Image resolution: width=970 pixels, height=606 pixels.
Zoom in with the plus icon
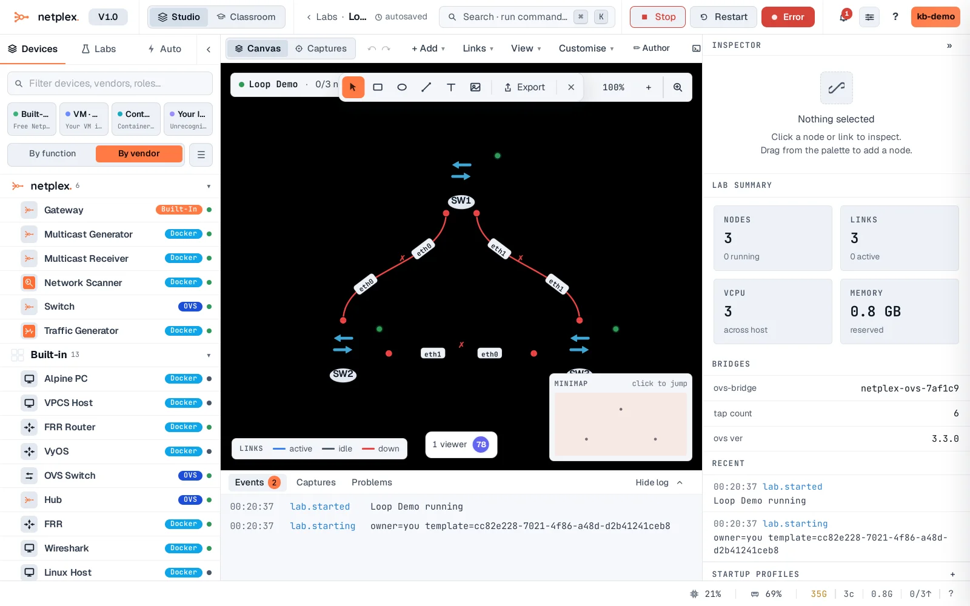click(649, 87)
